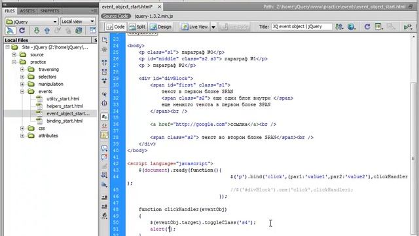
Task: Open the File management icon menu
Action: pyautogui.click(x=339, y=27)
